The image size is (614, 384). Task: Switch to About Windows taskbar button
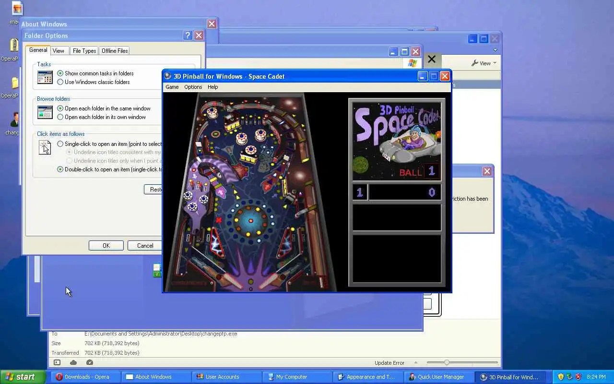click(155, 377)
